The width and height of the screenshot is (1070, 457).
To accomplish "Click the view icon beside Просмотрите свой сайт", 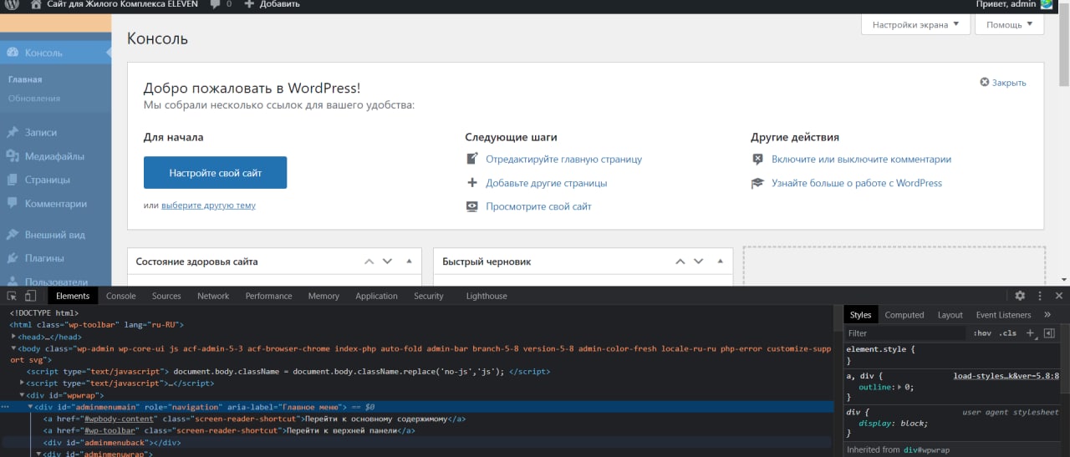I will pyautogui.click(x=472, y=206).
